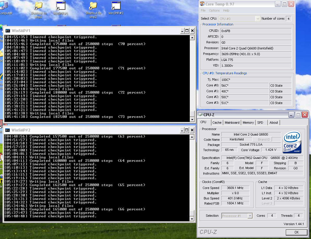Click the WinSMP#1 console title bar icon

point(8,31)
